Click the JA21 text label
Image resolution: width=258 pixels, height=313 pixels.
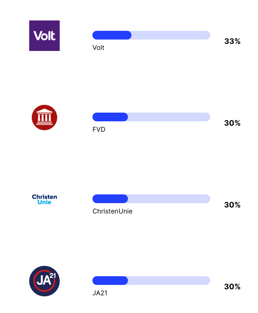(x=100, y=293)
